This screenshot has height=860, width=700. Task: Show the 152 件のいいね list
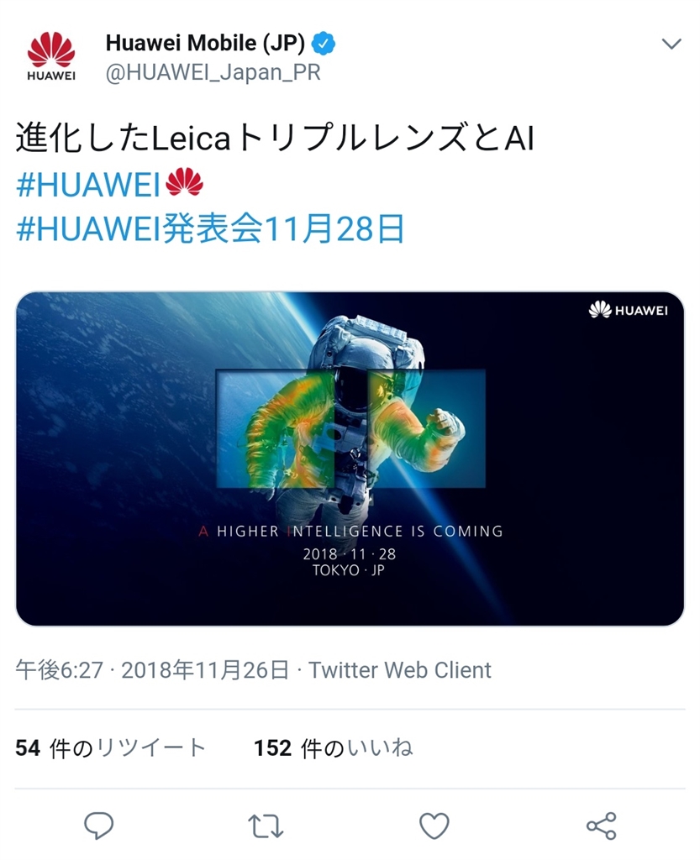point(333,748)
